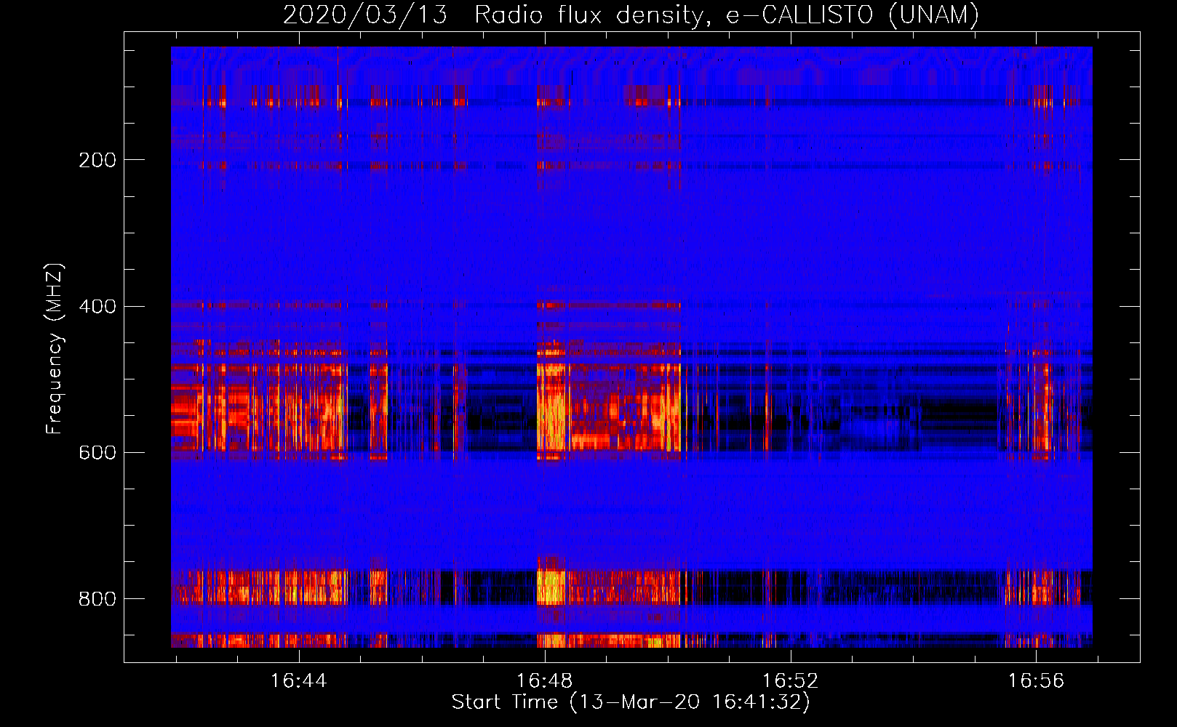Click the 400 frequency tick label
The height and width of the screenshot is (727, 1177).
pyautogui.click(x=97, y=306)
